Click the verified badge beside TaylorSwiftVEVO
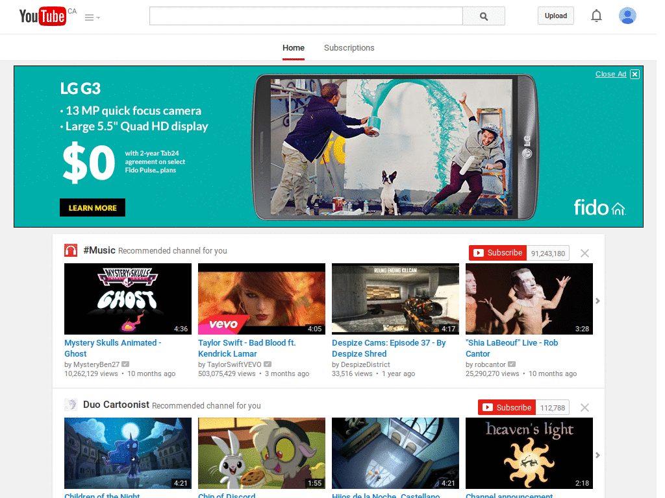Screen dimensions: 665x498 click(268, 364)
